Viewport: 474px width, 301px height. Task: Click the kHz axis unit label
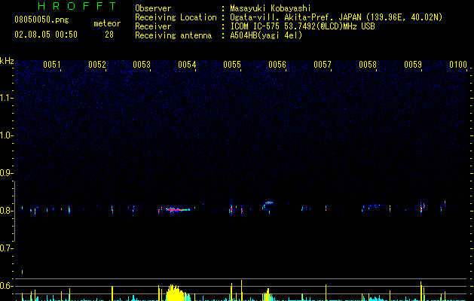point(7,61)
